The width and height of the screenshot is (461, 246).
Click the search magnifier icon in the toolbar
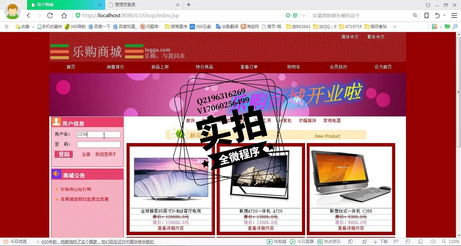(x=415, y=16)
